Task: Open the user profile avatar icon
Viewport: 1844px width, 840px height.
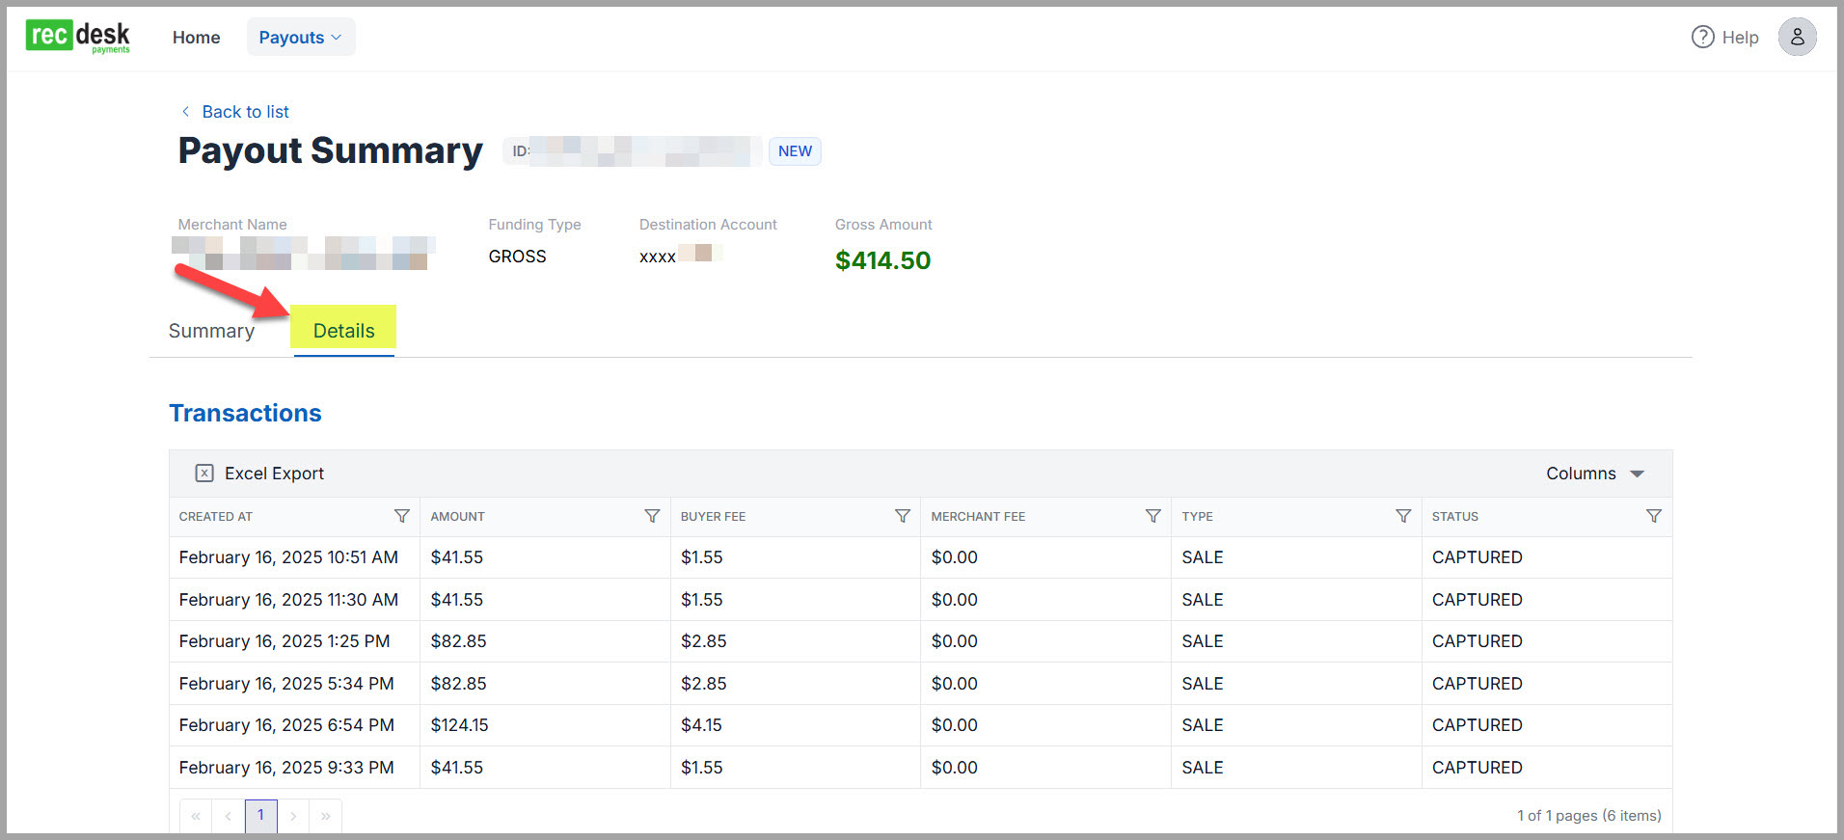Action: 1797,37
